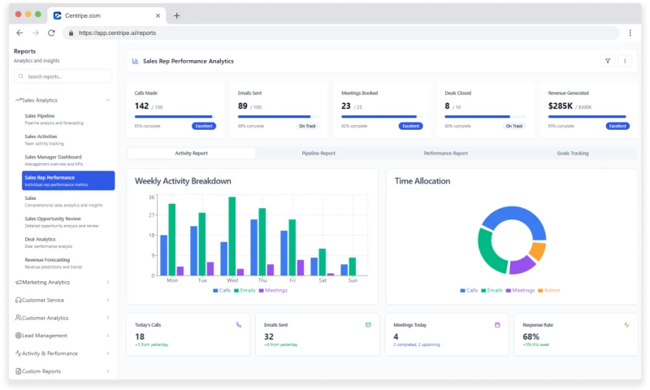
Task: Open Revenue Forecasting report
Action: click(68, 263)
